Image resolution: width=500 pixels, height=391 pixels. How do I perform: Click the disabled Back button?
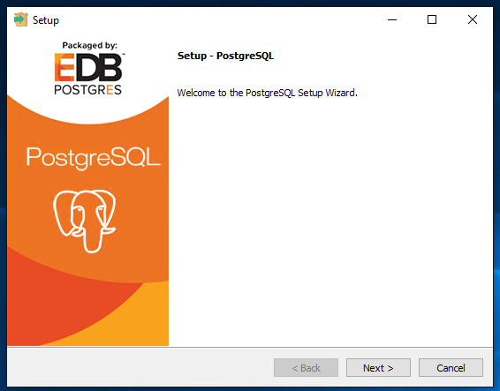pyautogui.click(x=306, y=368)
